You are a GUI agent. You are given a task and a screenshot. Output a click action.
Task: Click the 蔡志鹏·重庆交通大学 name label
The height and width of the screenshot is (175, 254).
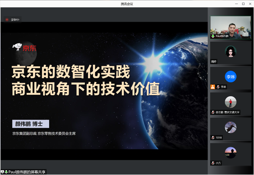pos(227,112)
